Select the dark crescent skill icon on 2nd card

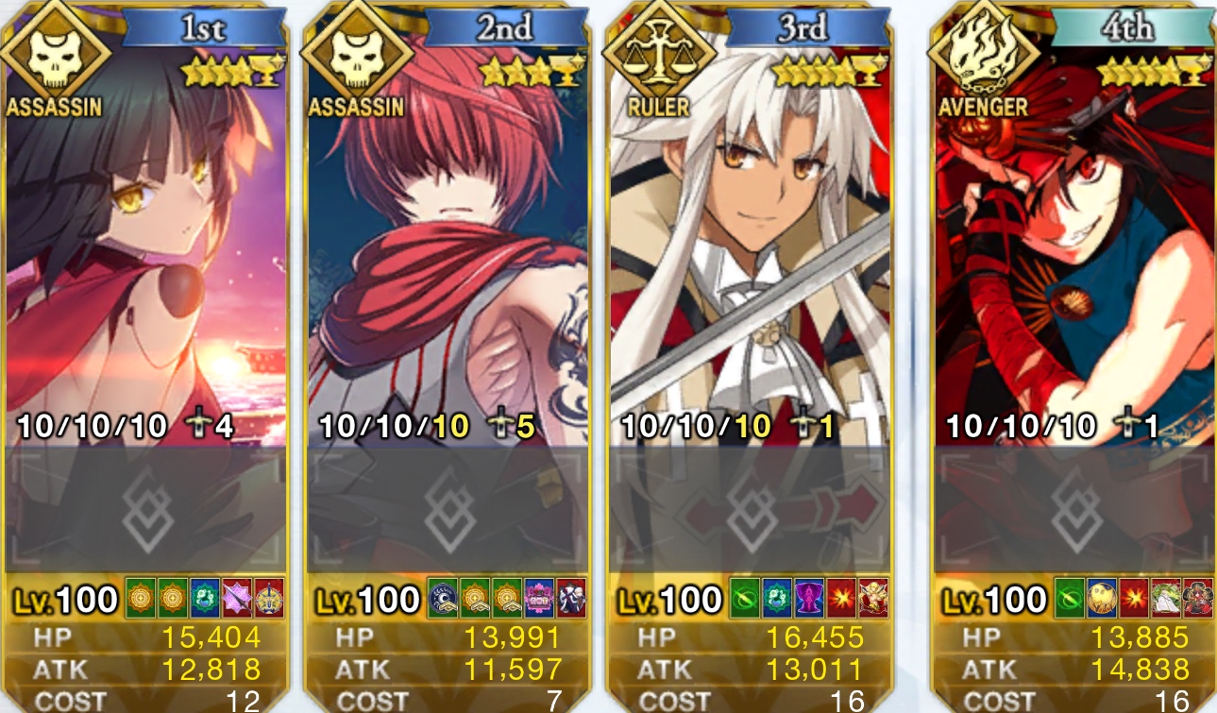(443, 597)
